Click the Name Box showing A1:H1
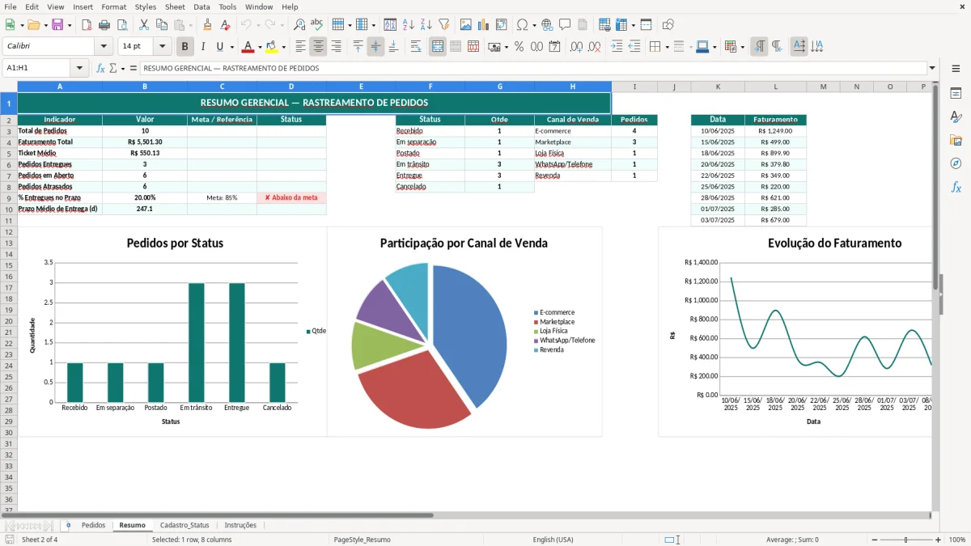Screen dimensions: 971x546 pyautogui.click(x=37, y=68)
